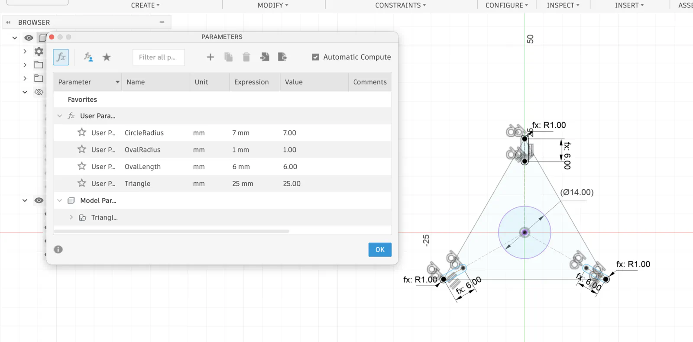Screen dimensions: 693x342
Task: Open the info icon in Parameters dialog
Action: coord(58,249)
